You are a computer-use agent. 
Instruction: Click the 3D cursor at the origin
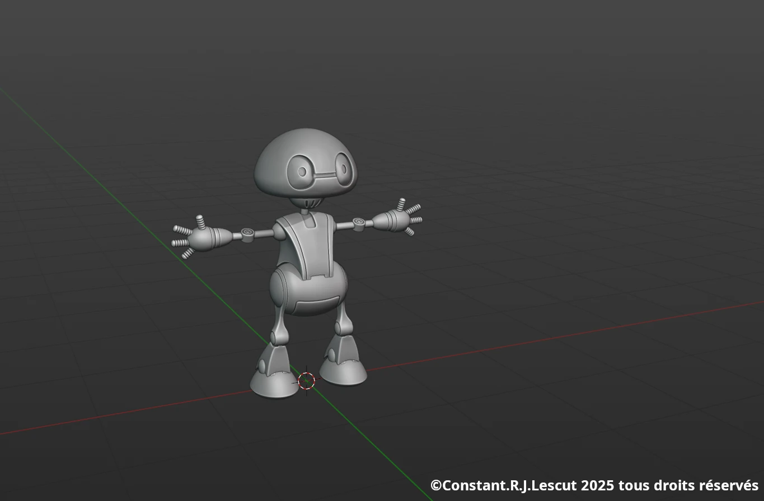pyautogui.click(x=306, y=381)
